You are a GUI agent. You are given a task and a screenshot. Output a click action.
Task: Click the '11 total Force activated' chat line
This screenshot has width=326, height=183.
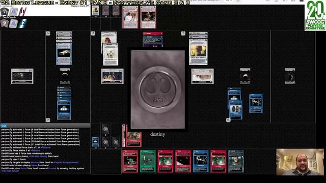tap(41, 144)
